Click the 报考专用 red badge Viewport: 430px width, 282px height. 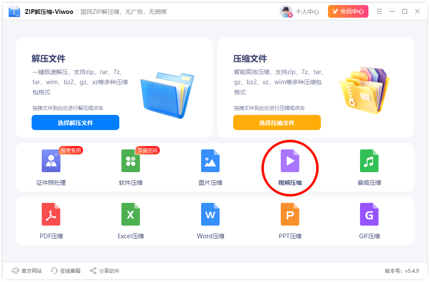(x=71, y=150)
